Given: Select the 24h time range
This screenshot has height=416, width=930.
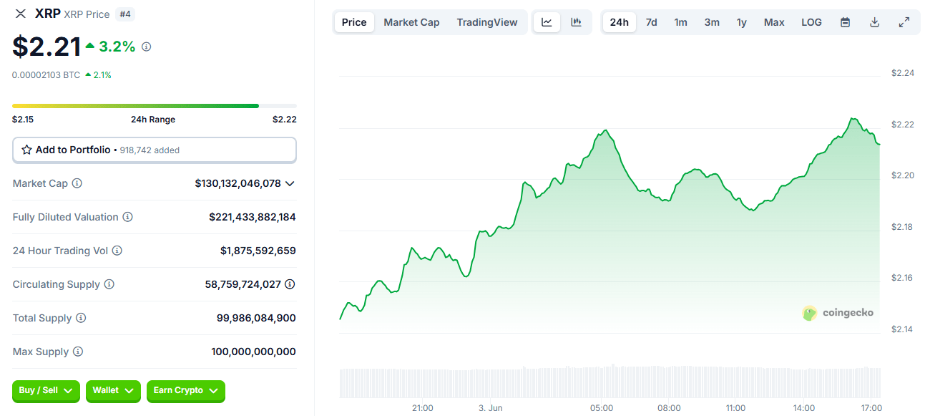Looking at the screenshot, I should point(620,22).
